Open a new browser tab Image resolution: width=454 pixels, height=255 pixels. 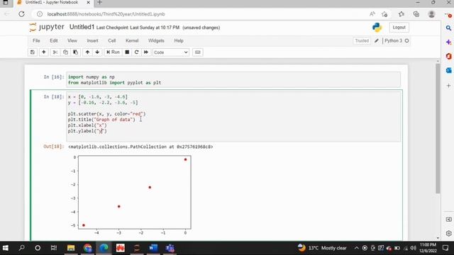coord(99,3)
